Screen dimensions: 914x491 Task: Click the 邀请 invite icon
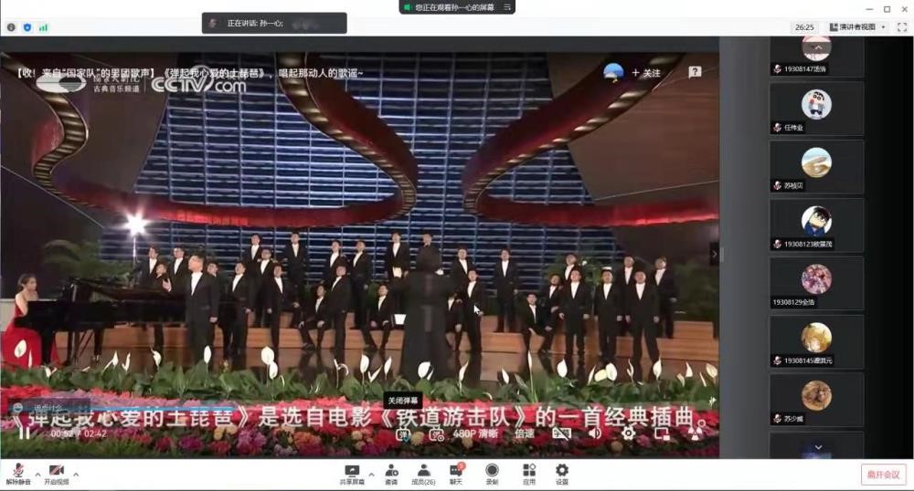(391, 470)
